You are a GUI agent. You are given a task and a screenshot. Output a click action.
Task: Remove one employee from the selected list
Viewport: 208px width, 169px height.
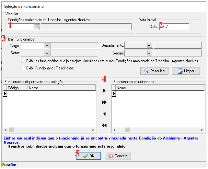[x=104, y=114]
